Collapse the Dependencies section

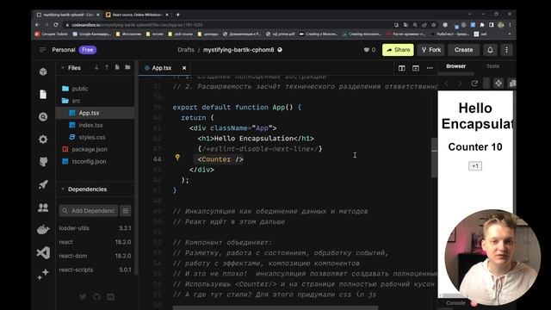tap(63, 189)
